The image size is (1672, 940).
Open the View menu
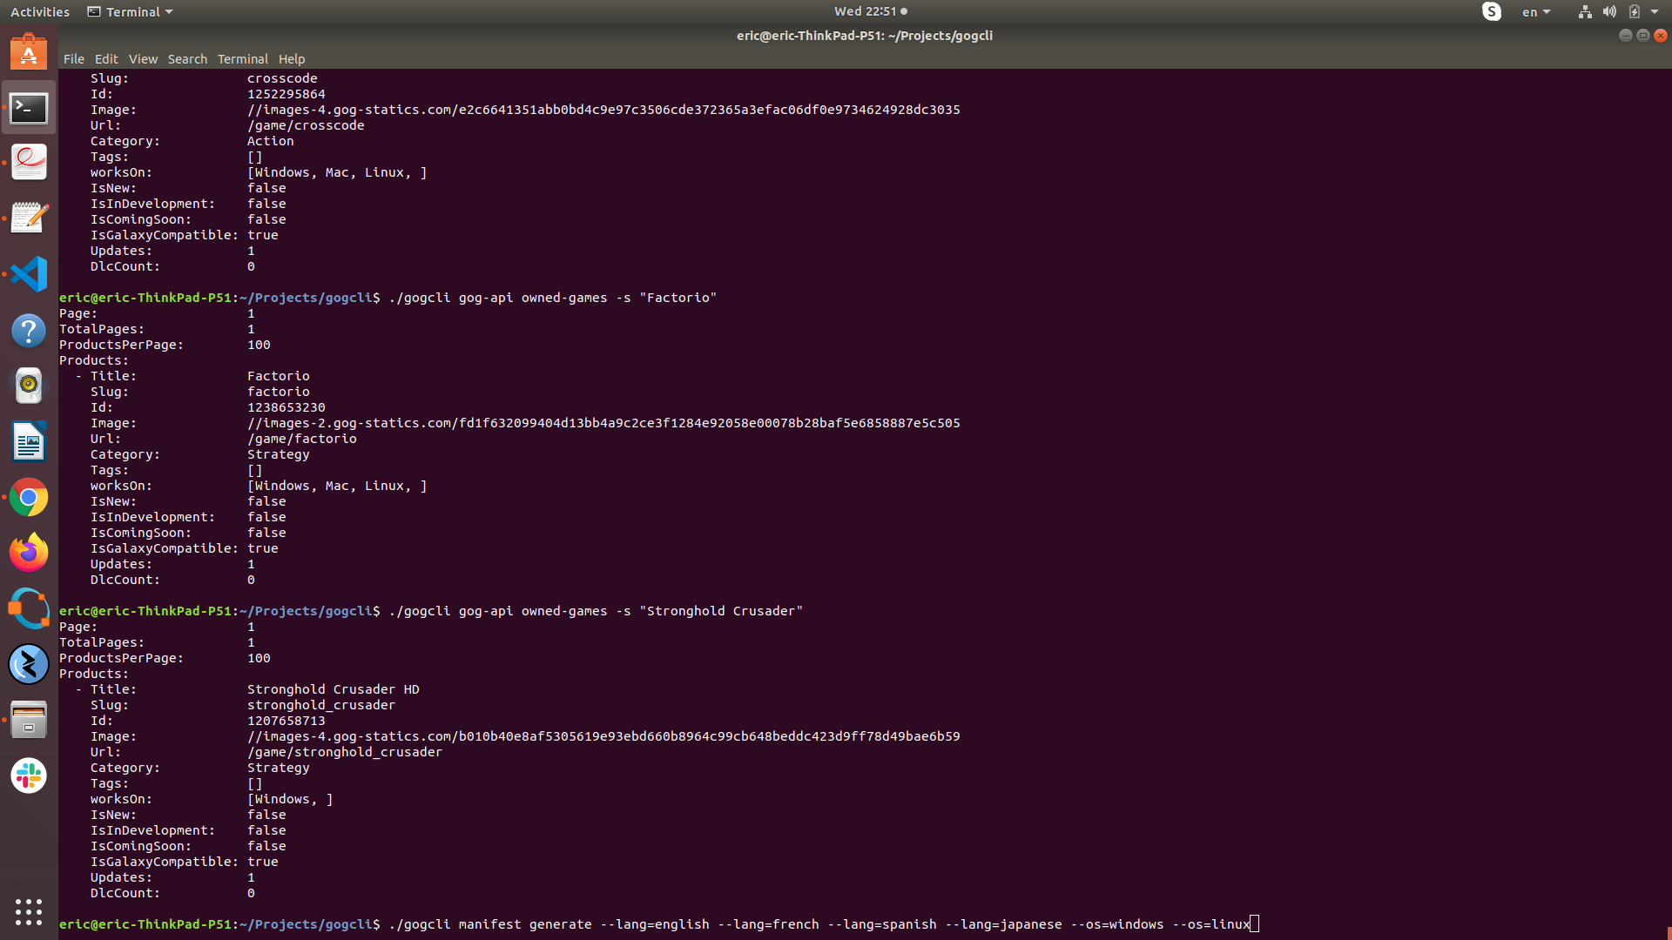[x=143, y=59]
